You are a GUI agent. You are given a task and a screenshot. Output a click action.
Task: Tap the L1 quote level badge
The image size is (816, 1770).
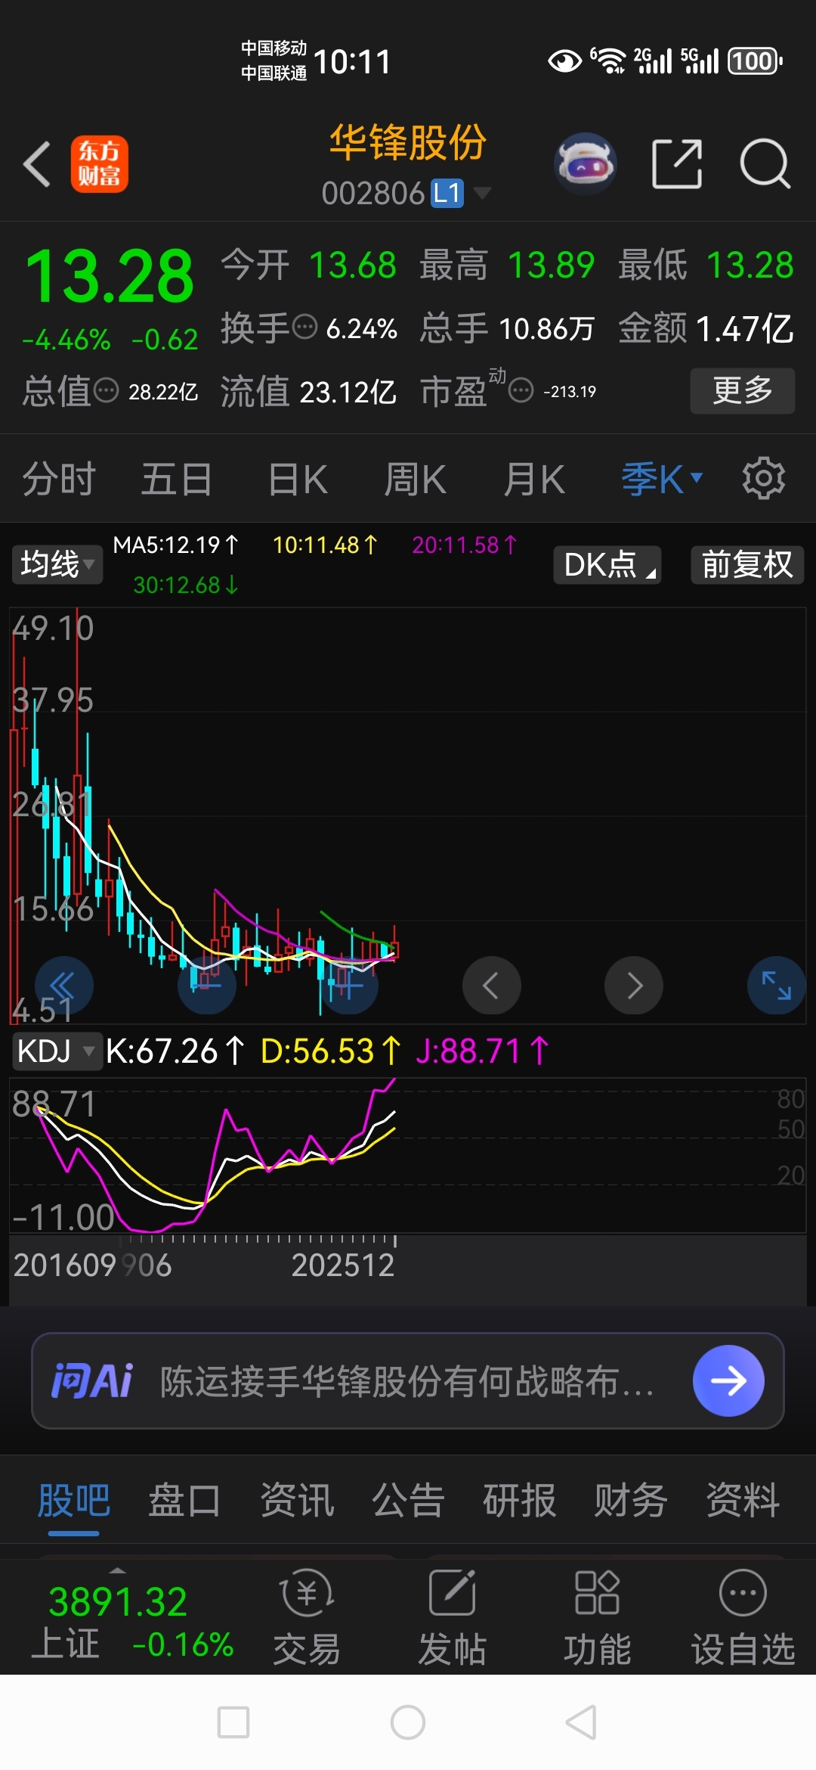(447, 194)
